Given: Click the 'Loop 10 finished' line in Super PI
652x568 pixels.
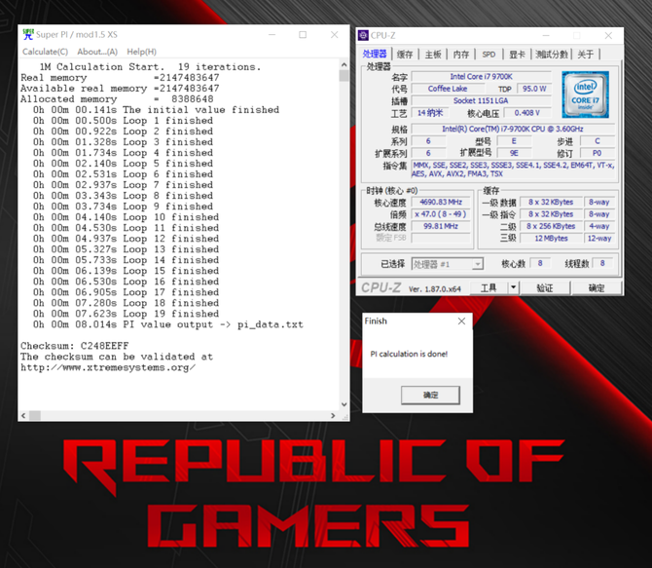Looking at the screenshot, I should (171, 217).
